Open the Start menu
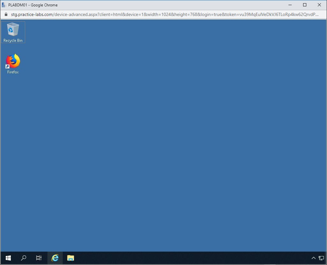This screenshot has height=265, width=327. coord(8,258)
